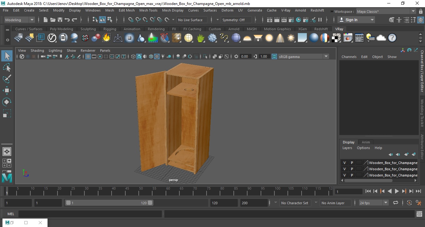Go to start of playback range
425x227 pixels.
coord(368,191)
